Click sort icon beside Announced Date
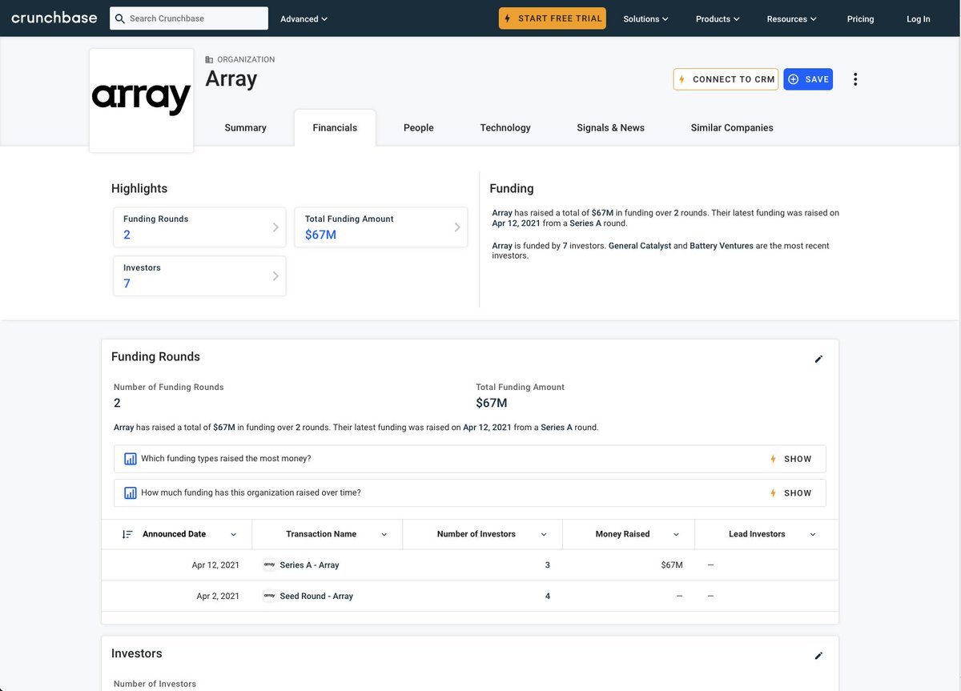 pyautogui.click(x=127, y=534)
